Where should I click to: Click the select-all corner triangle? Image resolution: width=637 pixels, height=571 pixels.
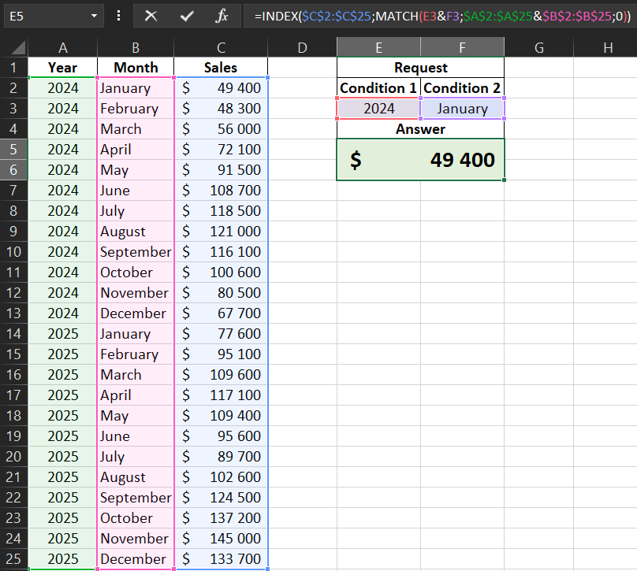click(x=14, y=48)
